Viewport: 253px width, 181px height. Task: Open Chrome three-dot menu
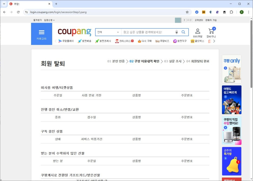[x=248, y=12]
